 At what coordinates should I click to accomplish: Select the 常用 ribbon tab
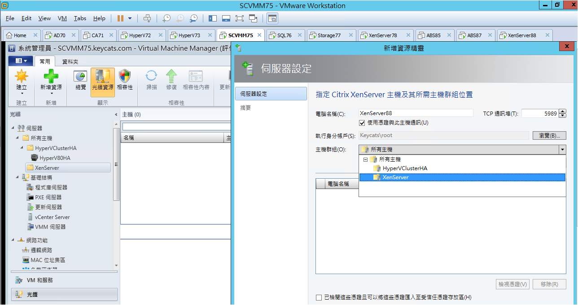pyautogui.click(x=45, y=61)
